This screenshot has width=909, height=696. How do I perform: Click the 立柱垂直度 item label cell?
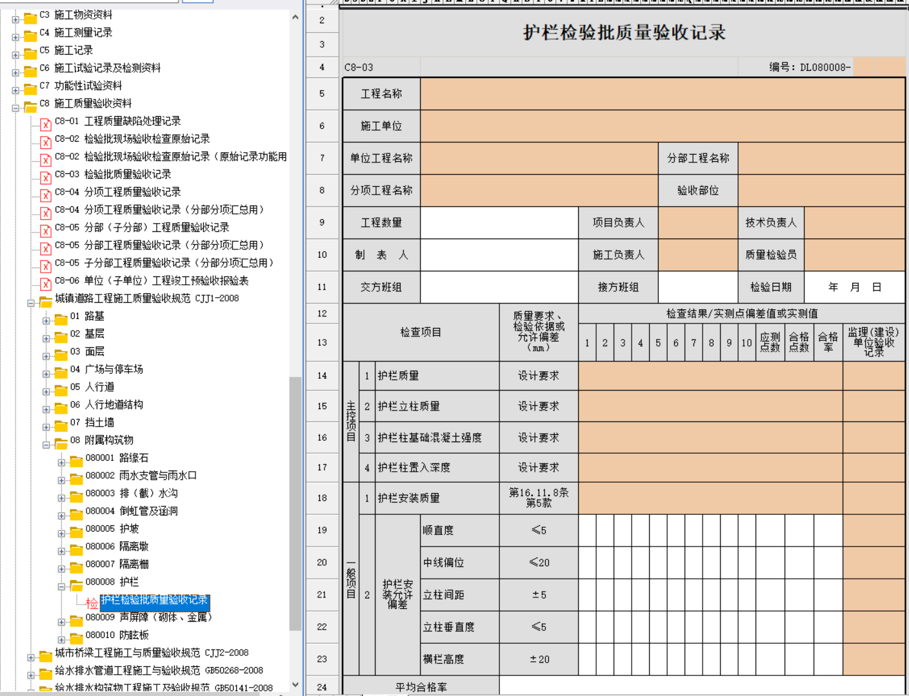click(460, 627)
